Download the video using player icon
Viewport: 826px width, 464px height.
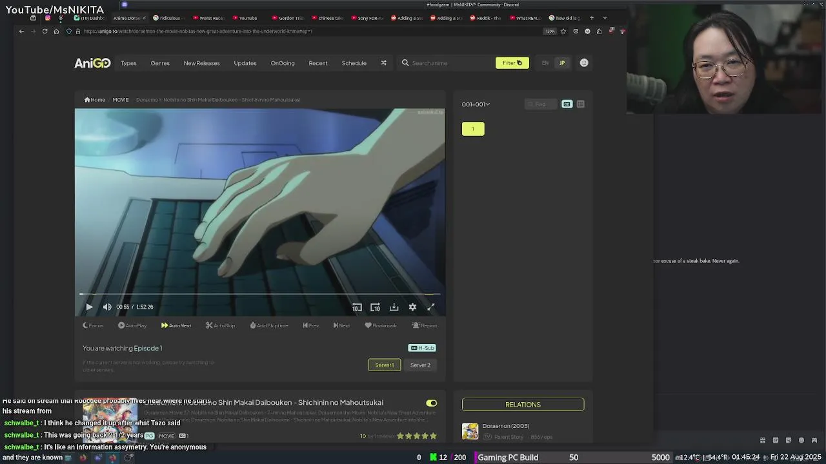(394, 307)
